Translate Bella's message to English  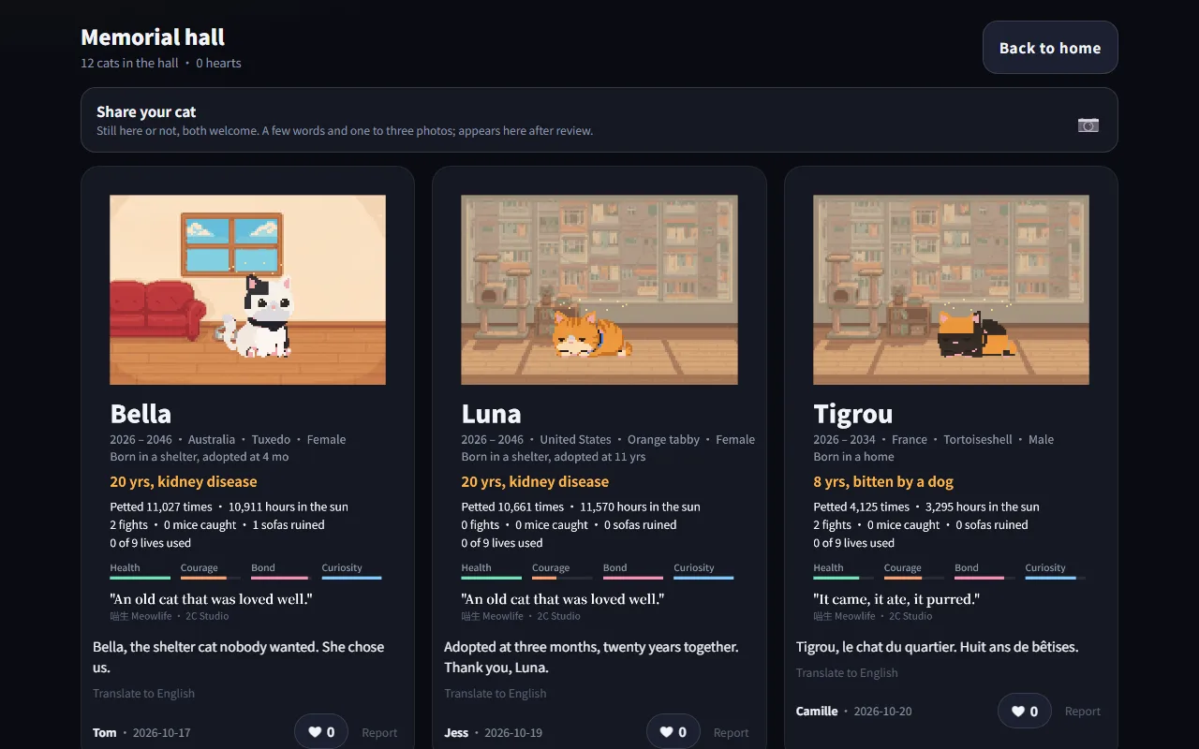(x=143, y=694)
